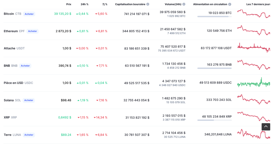Sort table by Prix column header
Viewport: 273px width, 144px height.
tap(69, 4)
